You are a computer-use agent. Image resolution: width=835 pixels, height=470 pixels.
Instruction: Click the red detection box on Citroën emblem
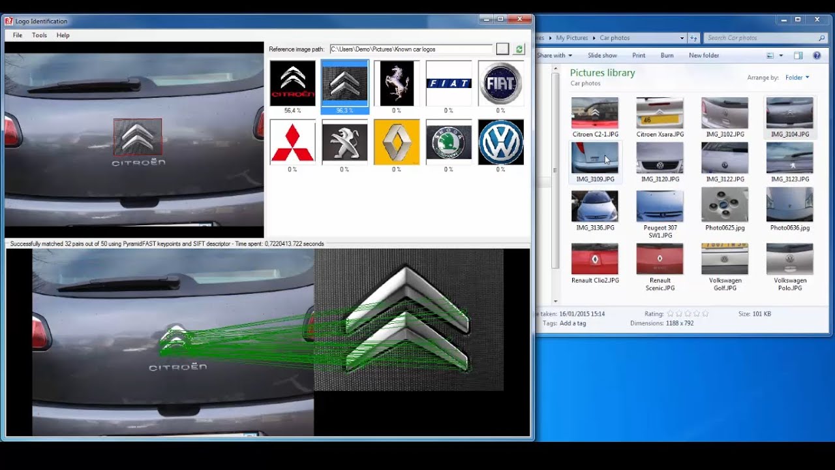(x=138, y=136)
